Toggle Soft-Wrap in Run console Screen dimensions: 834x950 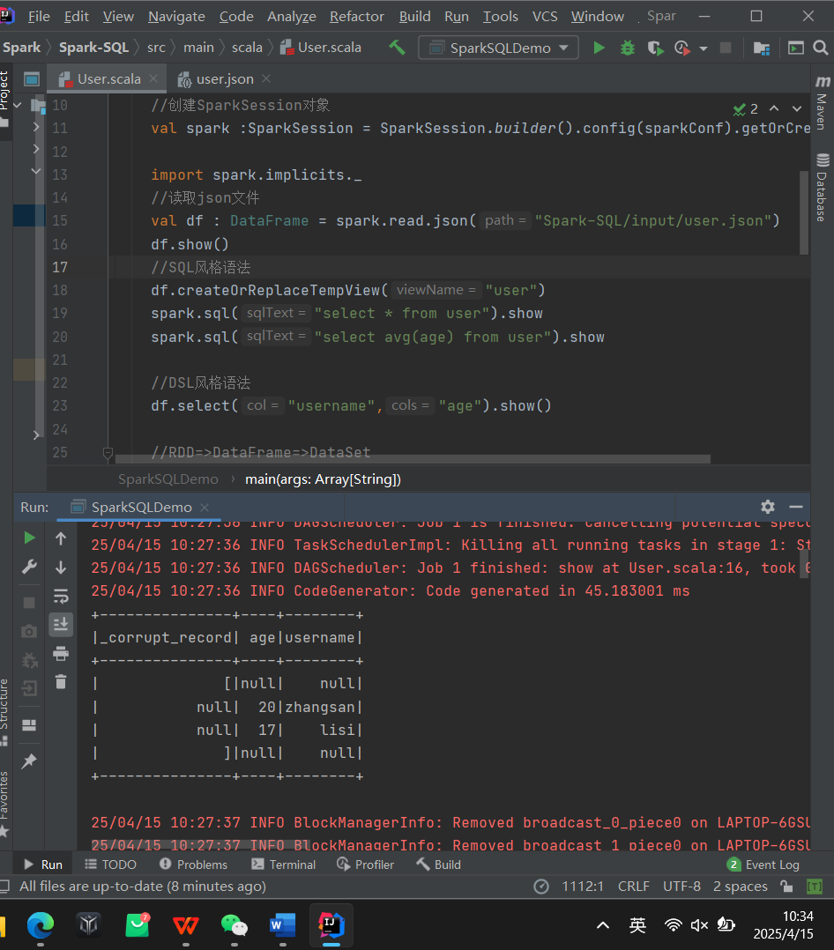pos(61,596)
